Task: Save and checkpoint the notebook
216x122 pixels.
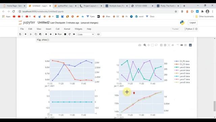Action: [x=20, y=34]
